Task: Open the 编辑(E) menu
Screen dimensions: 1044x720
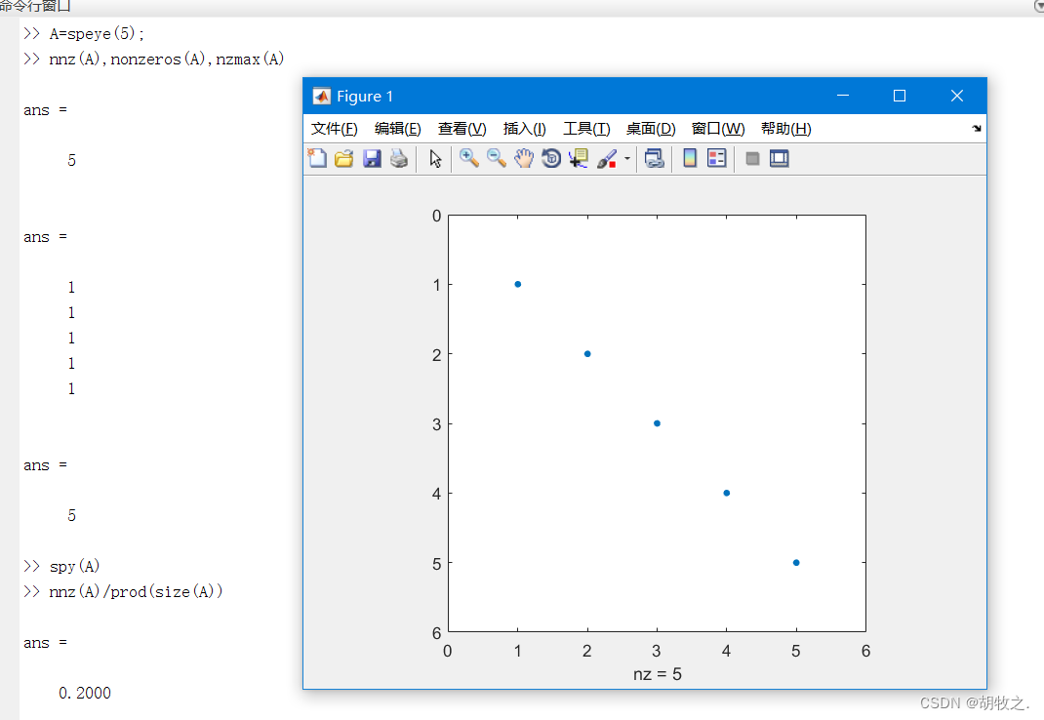Action: pos(397,129)
